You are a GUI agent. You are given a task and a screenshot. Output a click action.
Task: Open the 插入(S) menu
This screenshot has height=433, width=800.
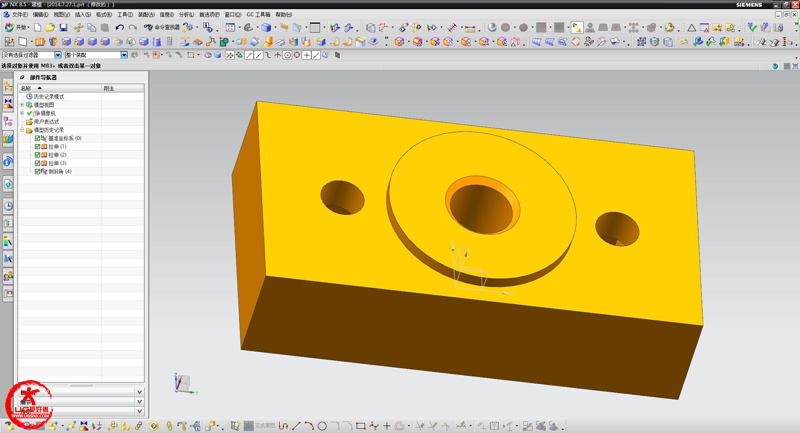[82, 15]
